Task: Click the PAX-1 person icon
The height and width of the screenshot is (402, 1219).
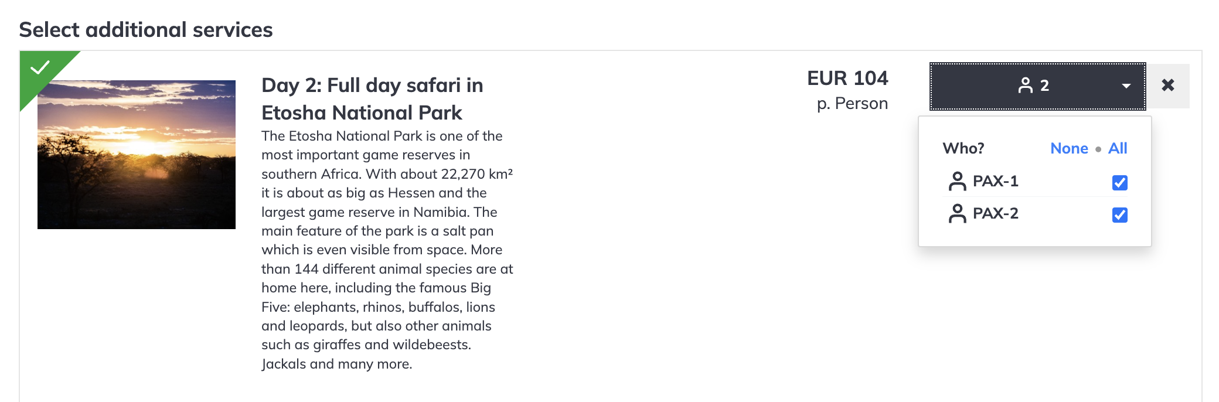Action: click(957, 182)
